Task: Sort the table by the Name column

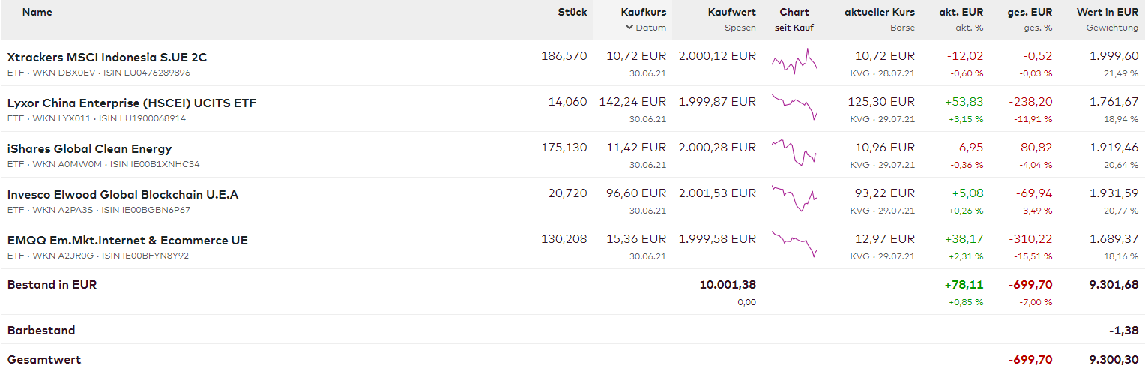Action: [x=37, y=12]
